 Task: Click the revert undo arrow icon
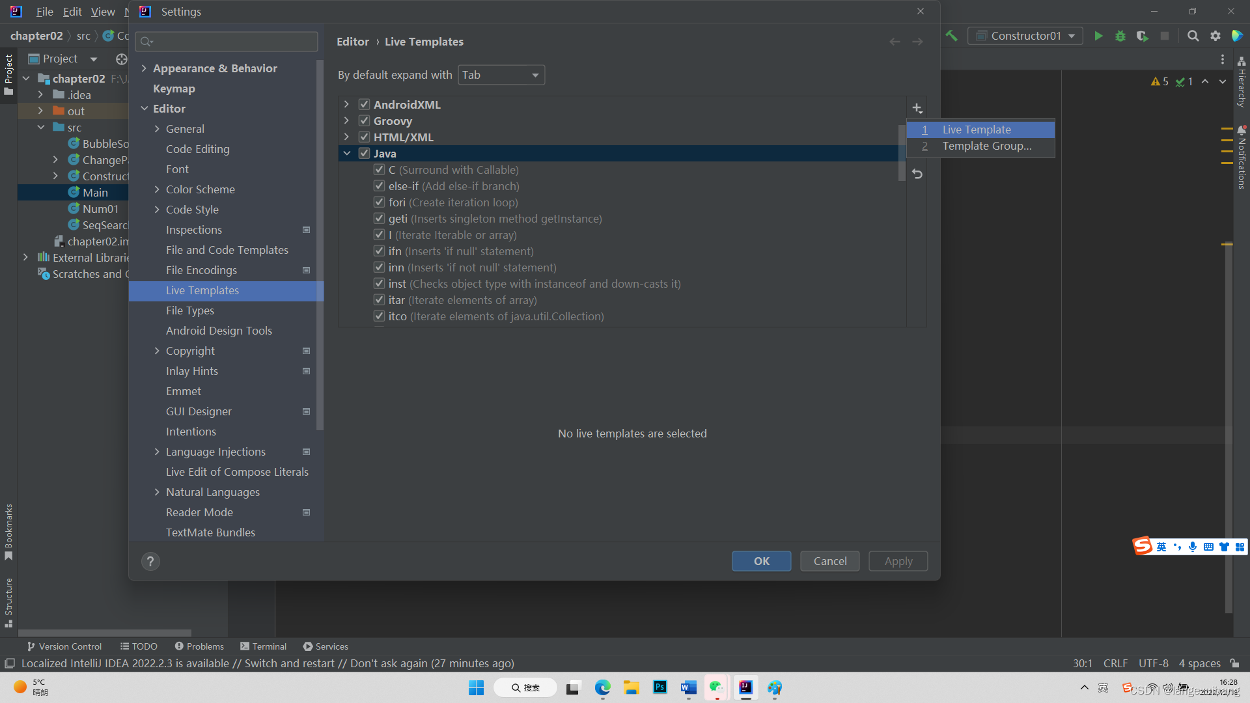tap(917, 174)
